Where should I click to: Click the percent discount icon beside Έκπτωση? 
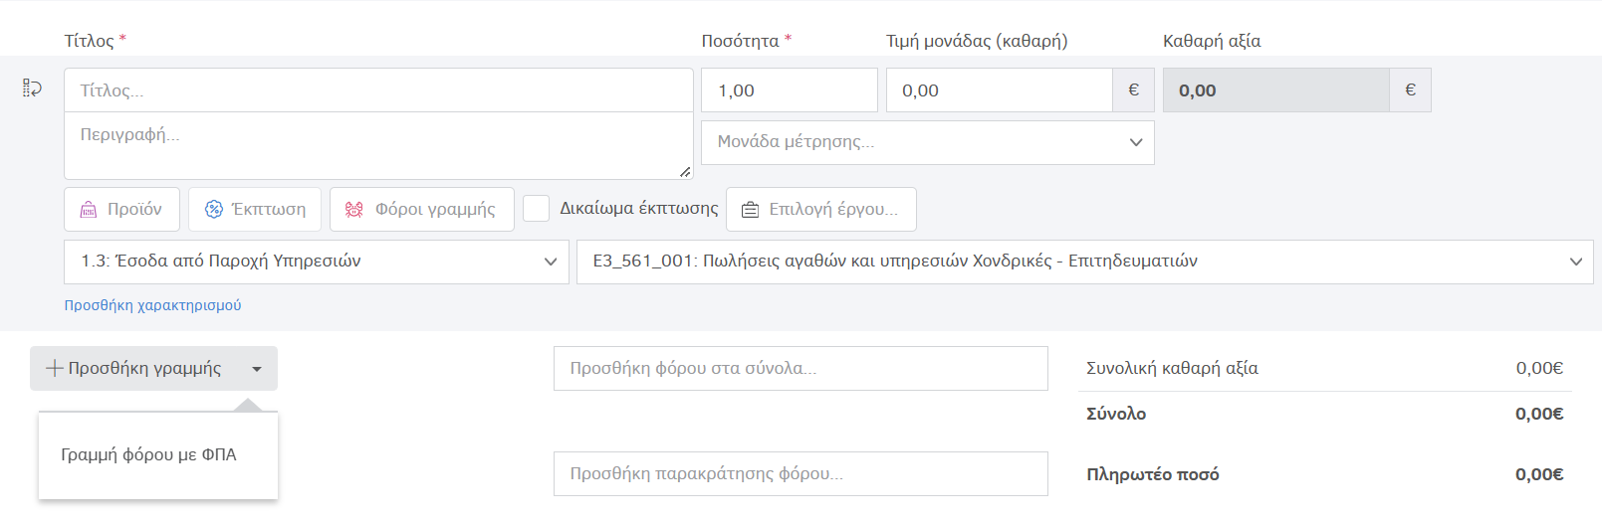(214, 210)
